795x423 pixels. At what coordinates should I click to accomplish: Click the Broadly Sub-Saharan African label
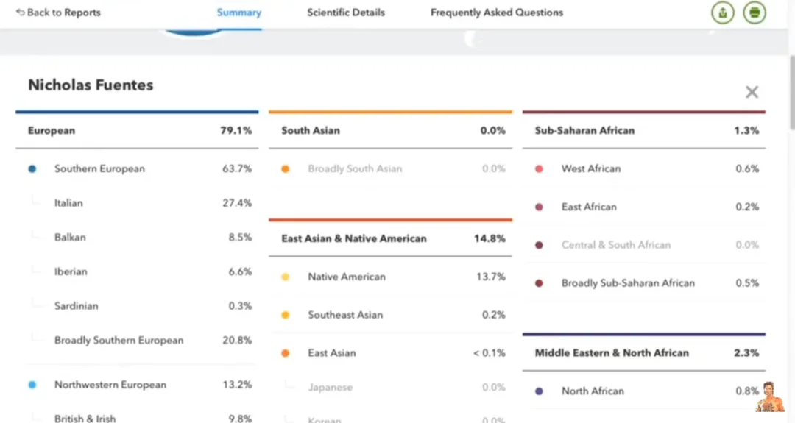pyautogui.click(x=627, y=283)
